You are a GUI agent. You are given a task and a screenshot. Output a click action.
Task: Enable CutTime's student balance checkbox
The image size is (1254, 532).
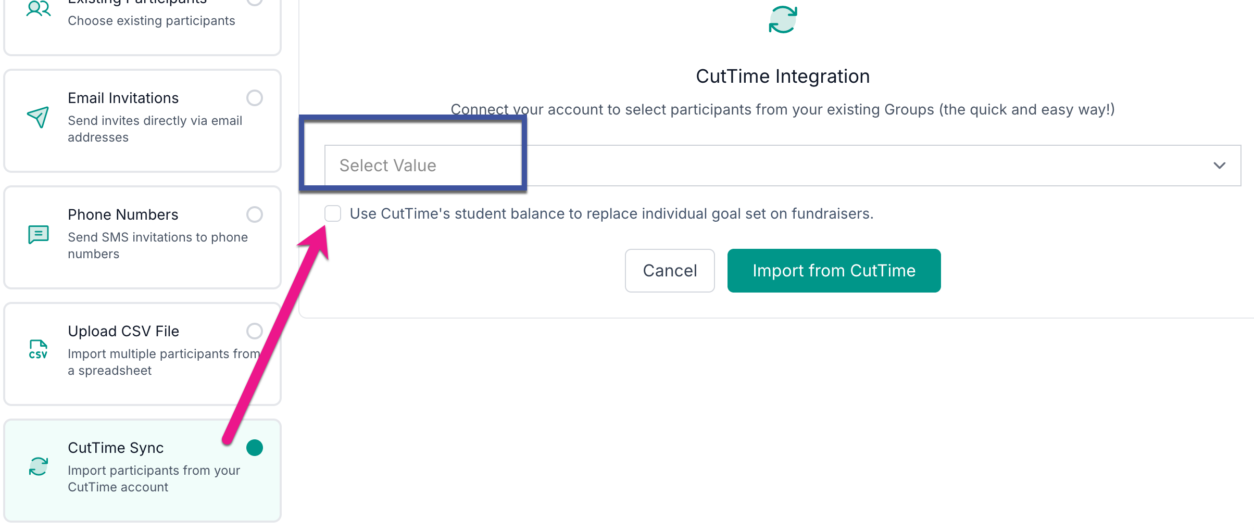[333, 213]
